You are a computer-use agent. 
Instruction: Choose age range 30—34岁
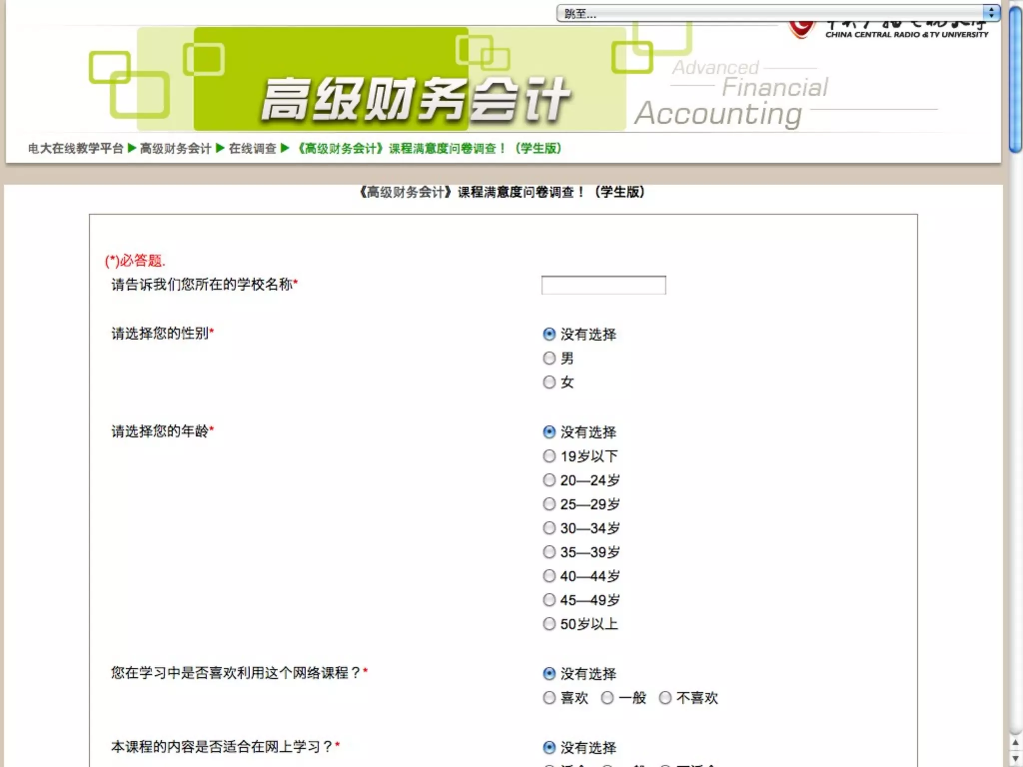549,528
